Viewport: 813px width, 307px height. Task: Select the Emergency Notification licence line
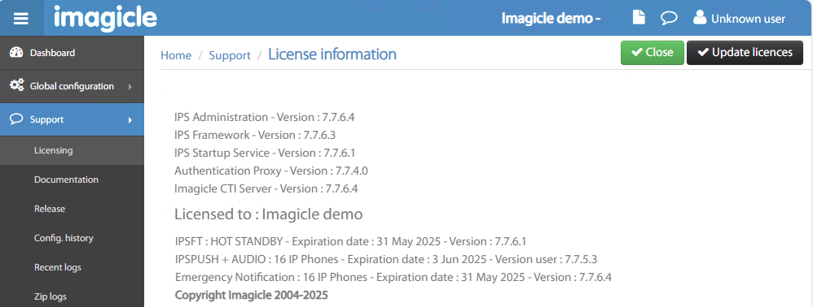[393, 277]
